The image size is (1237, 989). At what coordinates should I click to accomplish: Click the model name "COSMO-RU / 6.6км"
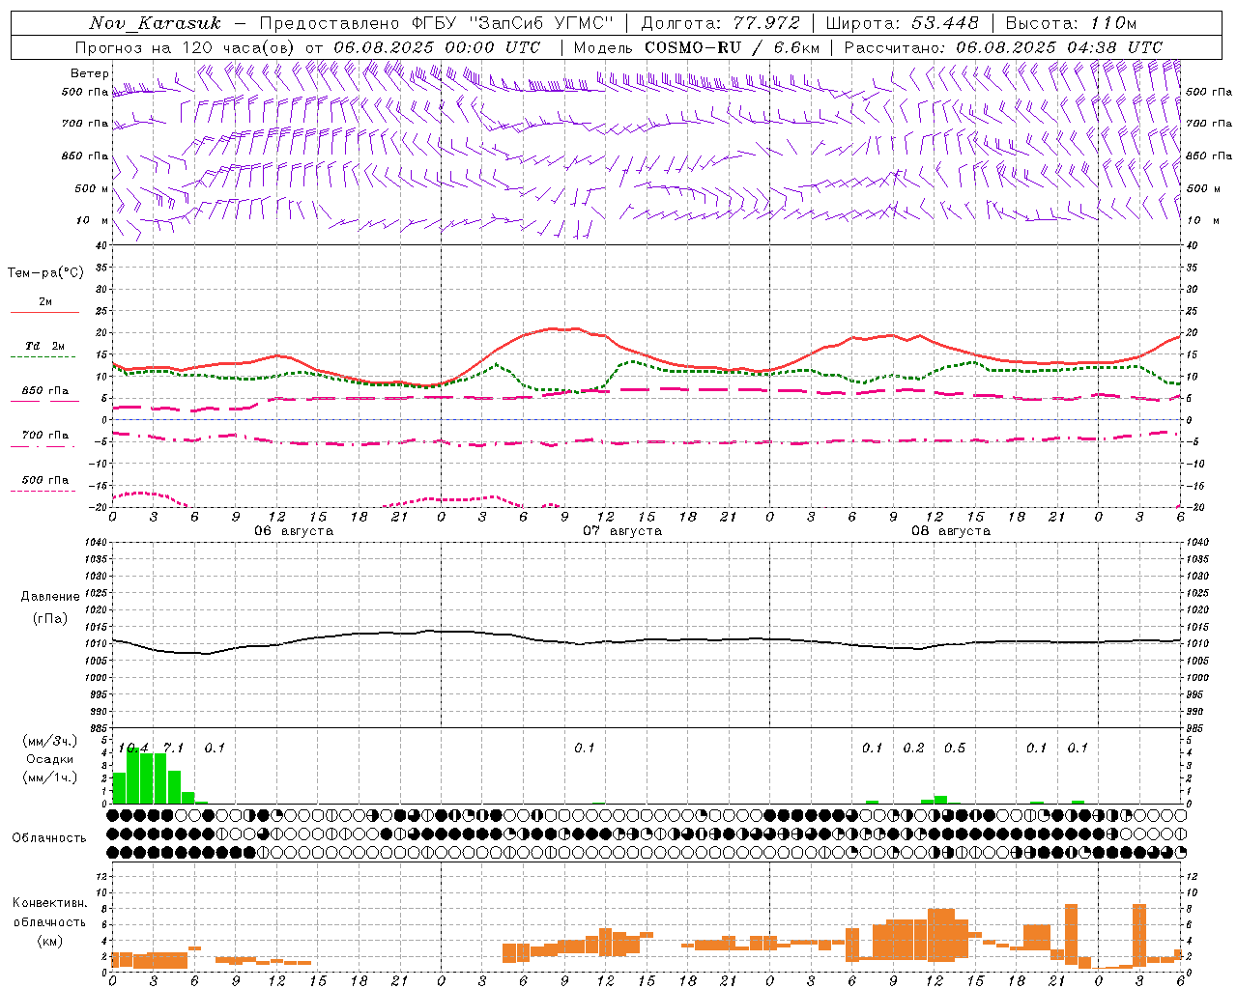[x=733, y=47]
